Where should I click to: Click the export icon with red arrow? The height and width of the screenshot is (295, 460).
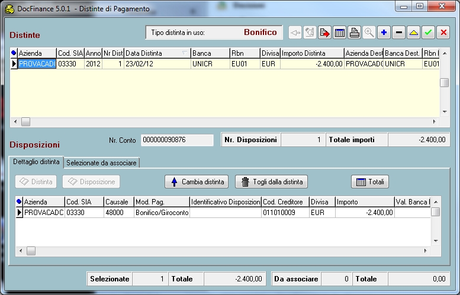coord(324,33)
